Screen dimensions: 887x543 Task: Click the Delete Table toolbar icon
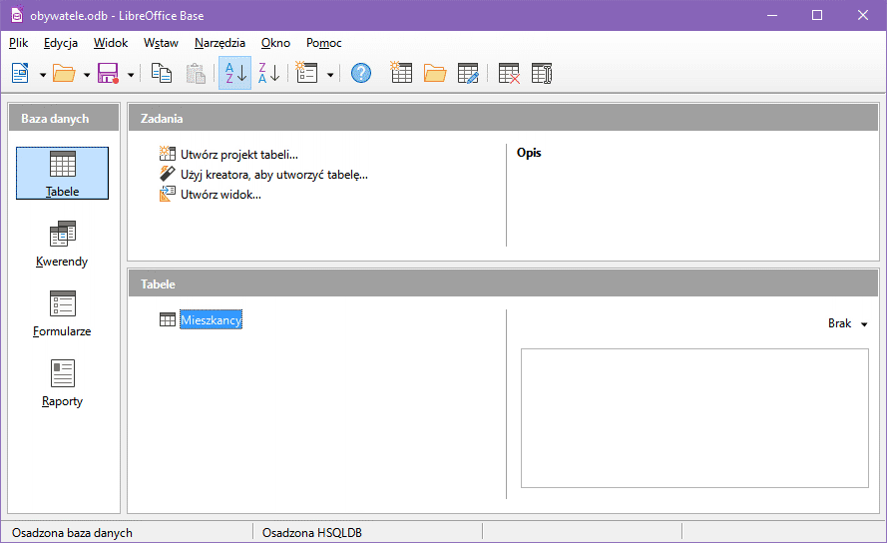click(x=509, y=73)
